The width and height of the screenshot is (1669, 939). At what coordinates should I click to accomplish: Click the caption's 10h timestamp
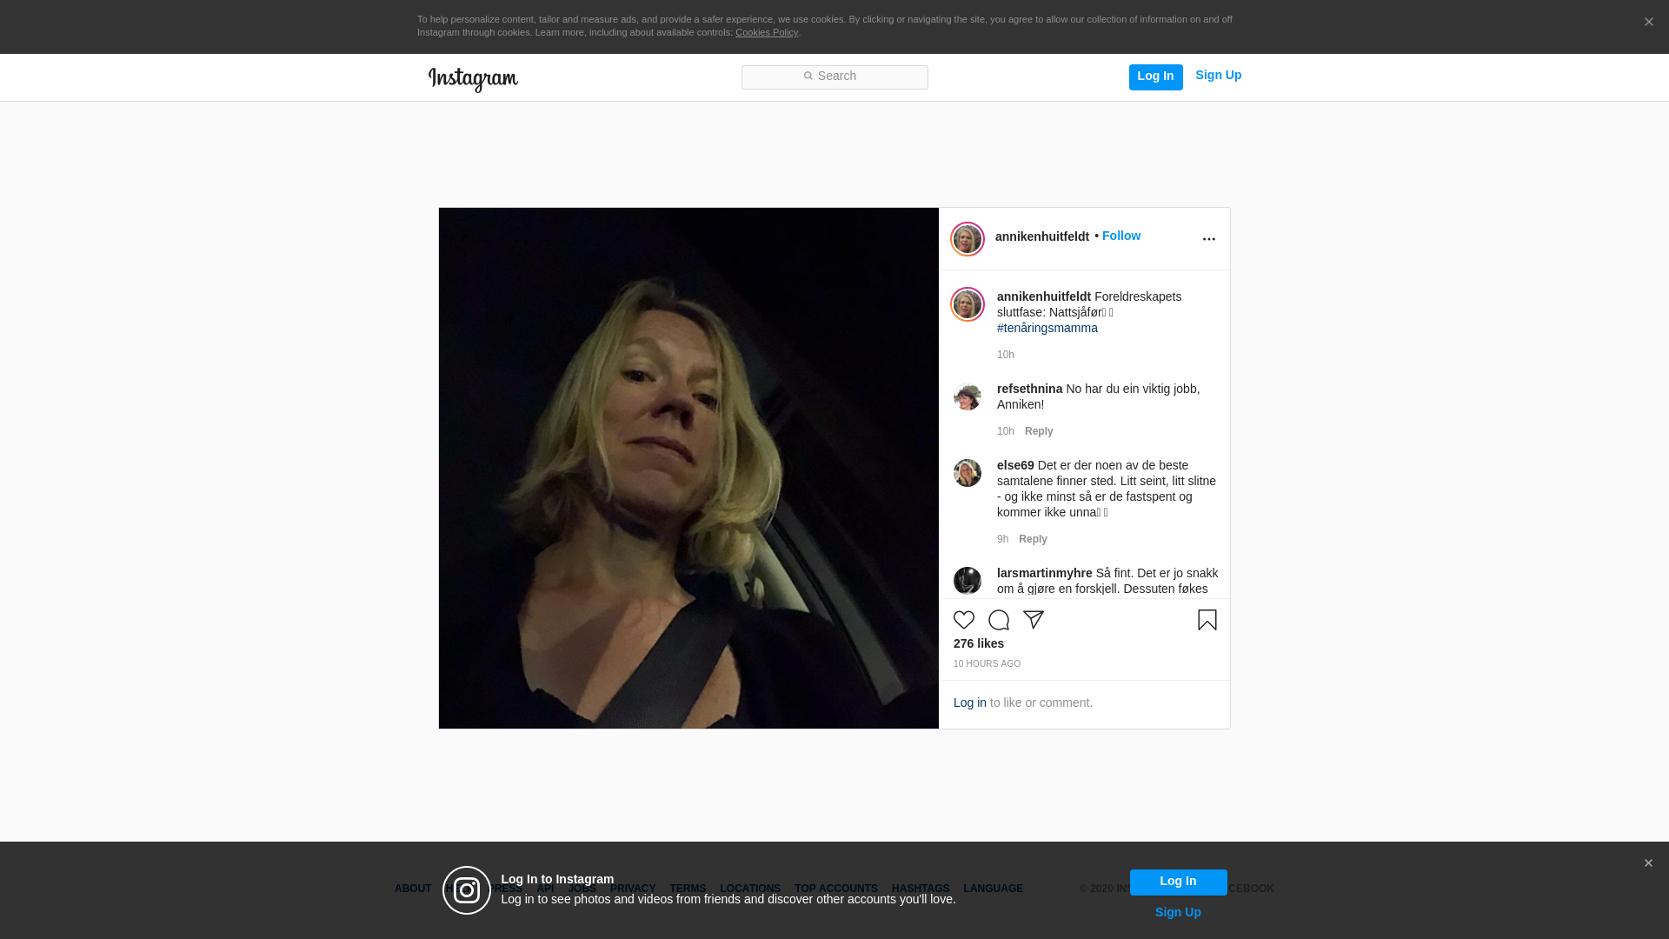1006,355
